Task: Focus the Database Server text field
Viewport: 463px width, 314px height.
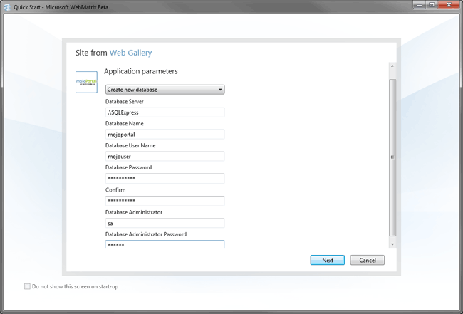Action: click(x=165, y=112)
